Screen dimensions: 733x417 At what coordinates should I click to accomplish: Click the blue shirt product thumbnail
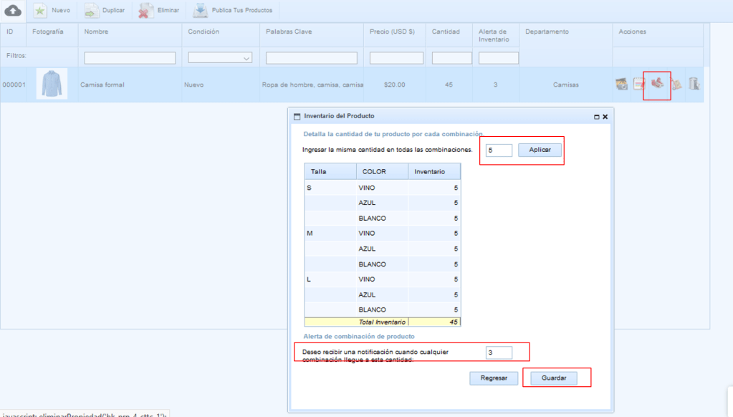(52, 84)
